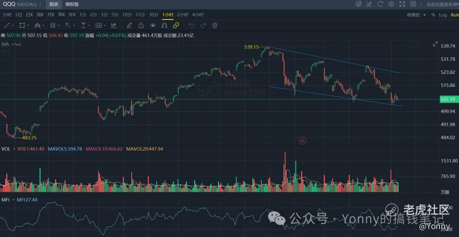Open the multi-chart grid layout icon
The width and height of the screenshot is (459, 237).
coord(413,4)
